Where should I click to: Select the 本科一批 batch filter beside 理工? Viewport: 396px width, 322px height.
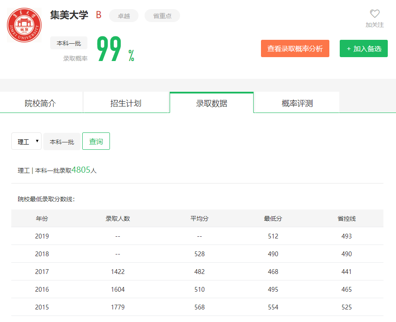coord(62,142)
